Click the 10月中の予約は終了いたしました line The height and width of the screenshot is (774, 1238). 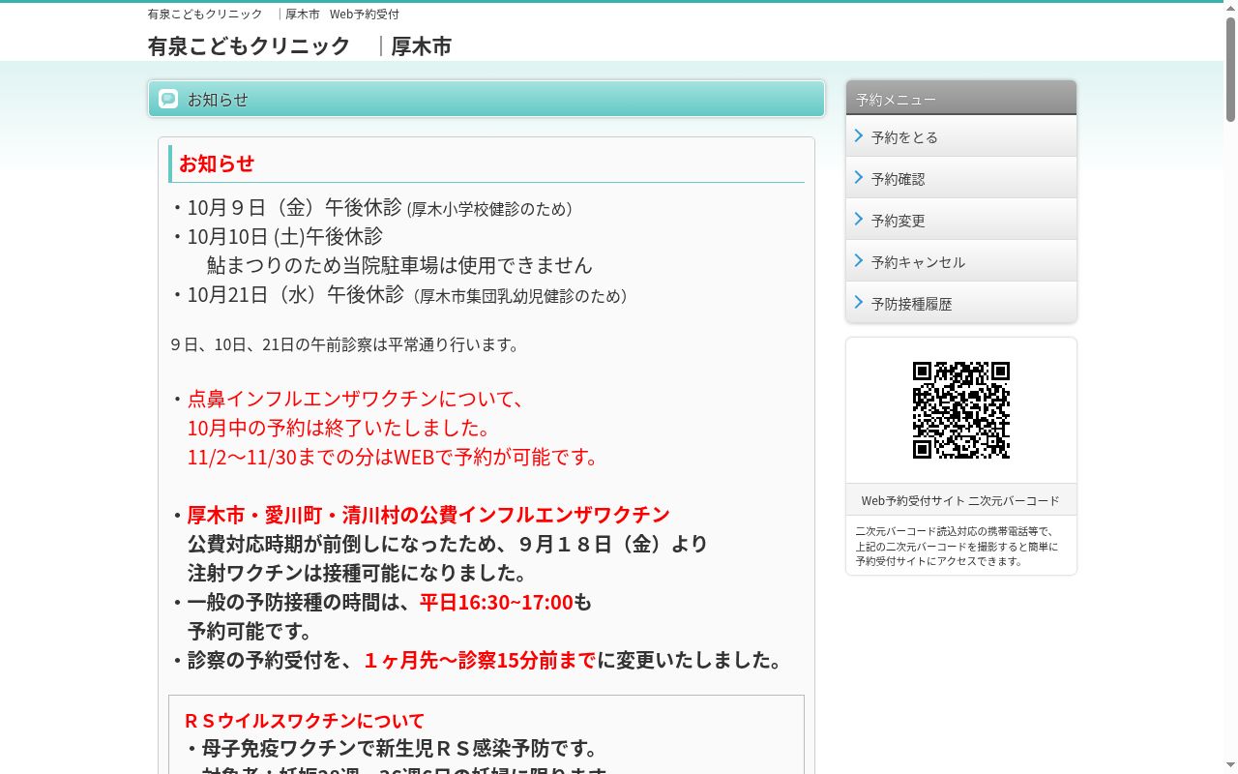[x=339, y=428]
